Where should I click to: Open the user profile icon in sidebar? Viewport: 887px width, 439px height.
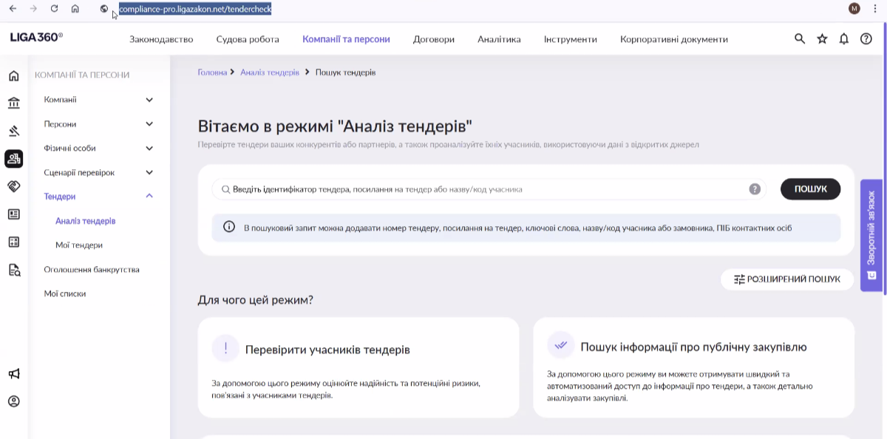point(13,401)
